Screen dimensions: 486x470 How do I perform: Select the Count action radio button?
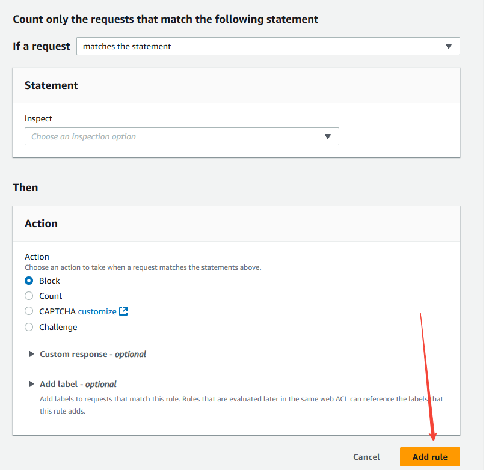click(29, 296)
